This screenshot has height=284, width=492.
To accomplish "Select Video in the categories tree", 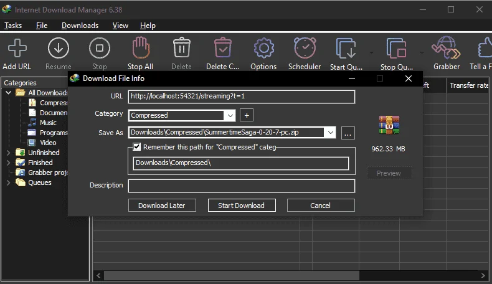I will pos(48,143).
